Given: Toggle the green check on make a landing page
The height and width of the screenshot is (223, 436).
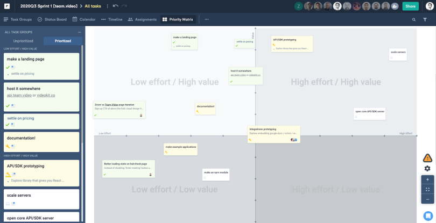Looking at the screenshot, I should pos(8,67).
